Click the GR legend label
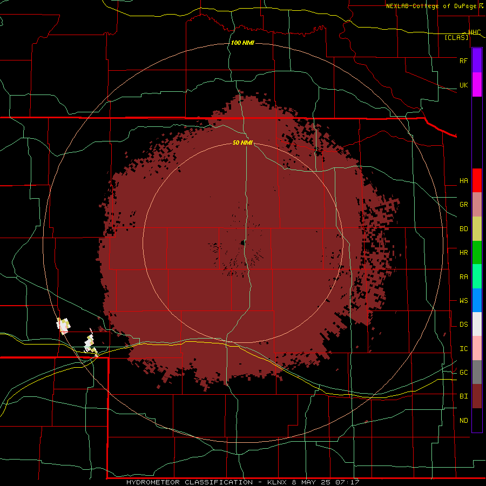The width and height of the screenshot is (486, 486). pos(463,205)
